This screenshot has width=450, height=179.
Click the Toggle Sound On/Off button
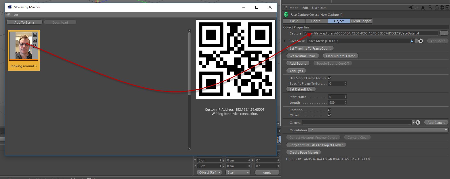tap(333, 63)
